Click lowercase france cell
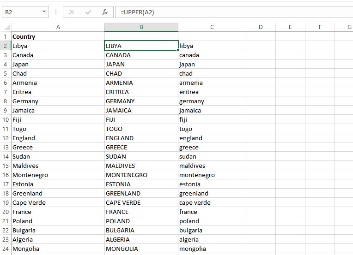This screenshot has width=353, height=255. (212, 212)
